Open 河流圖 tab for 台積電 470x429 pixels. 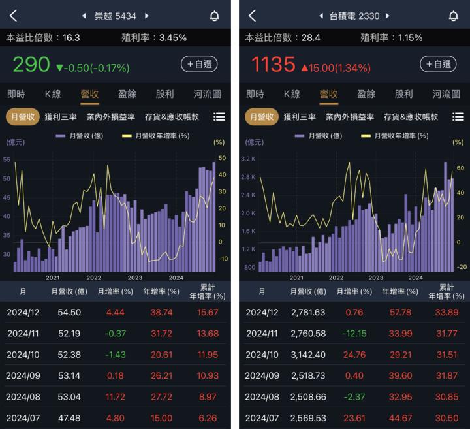446,94
